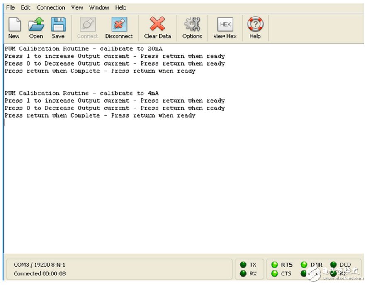This screenshot has width=367, height=285.
Task: Click the New document icon
Action: pos(14,25)
